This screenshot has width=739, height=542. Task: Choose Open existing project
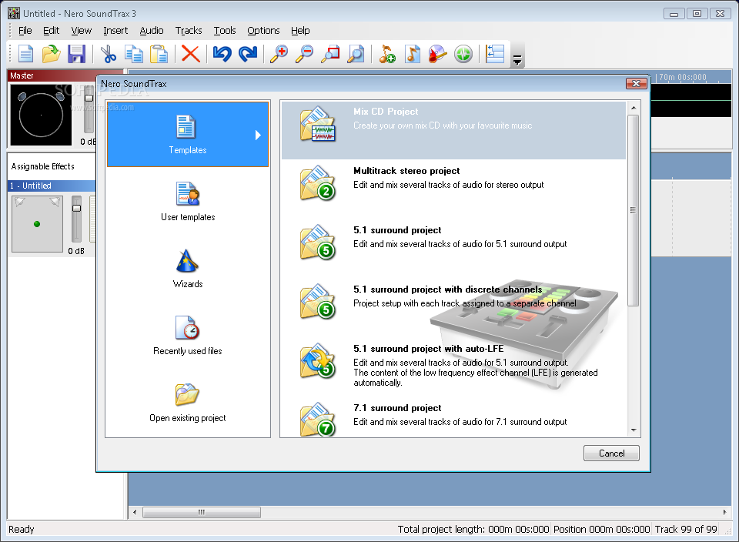point(188,403)
